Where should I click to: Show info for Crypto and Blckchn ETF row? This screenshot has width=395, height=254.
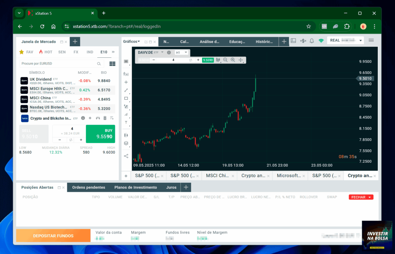point(83,118)
